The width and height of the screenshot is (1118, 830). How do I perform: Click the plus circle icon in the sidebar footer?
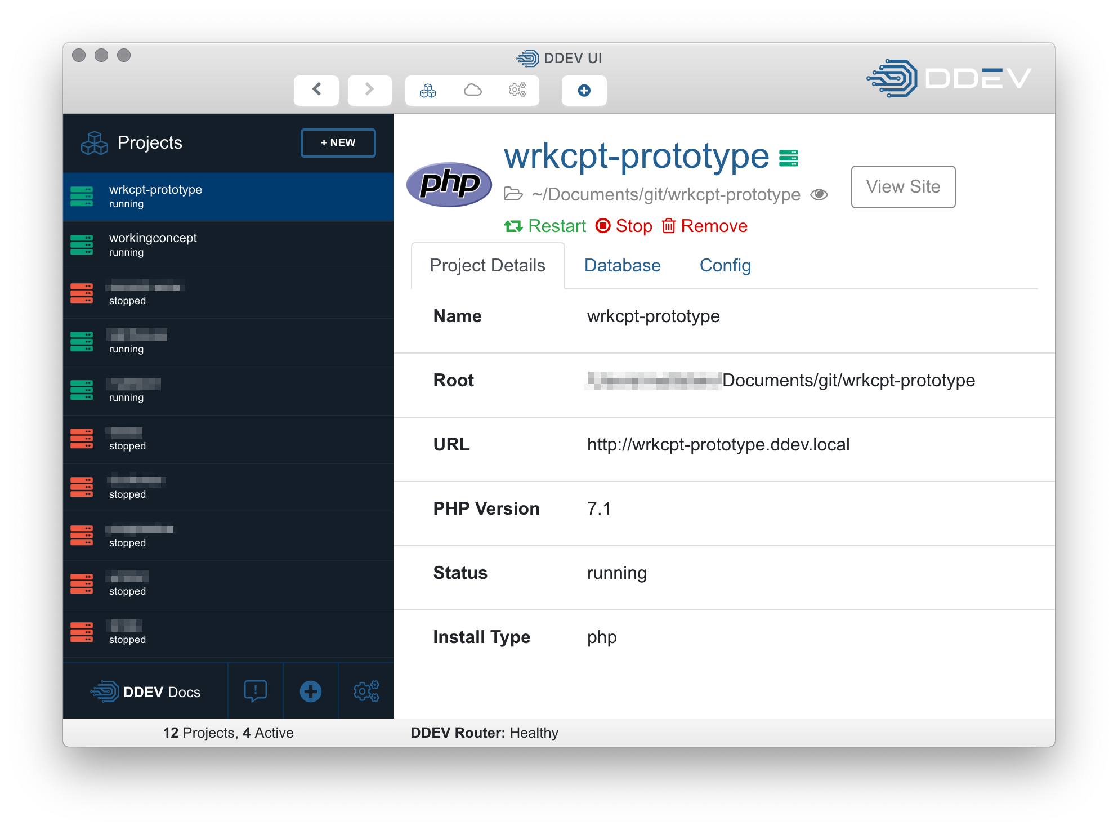click(x=311, y=691)
